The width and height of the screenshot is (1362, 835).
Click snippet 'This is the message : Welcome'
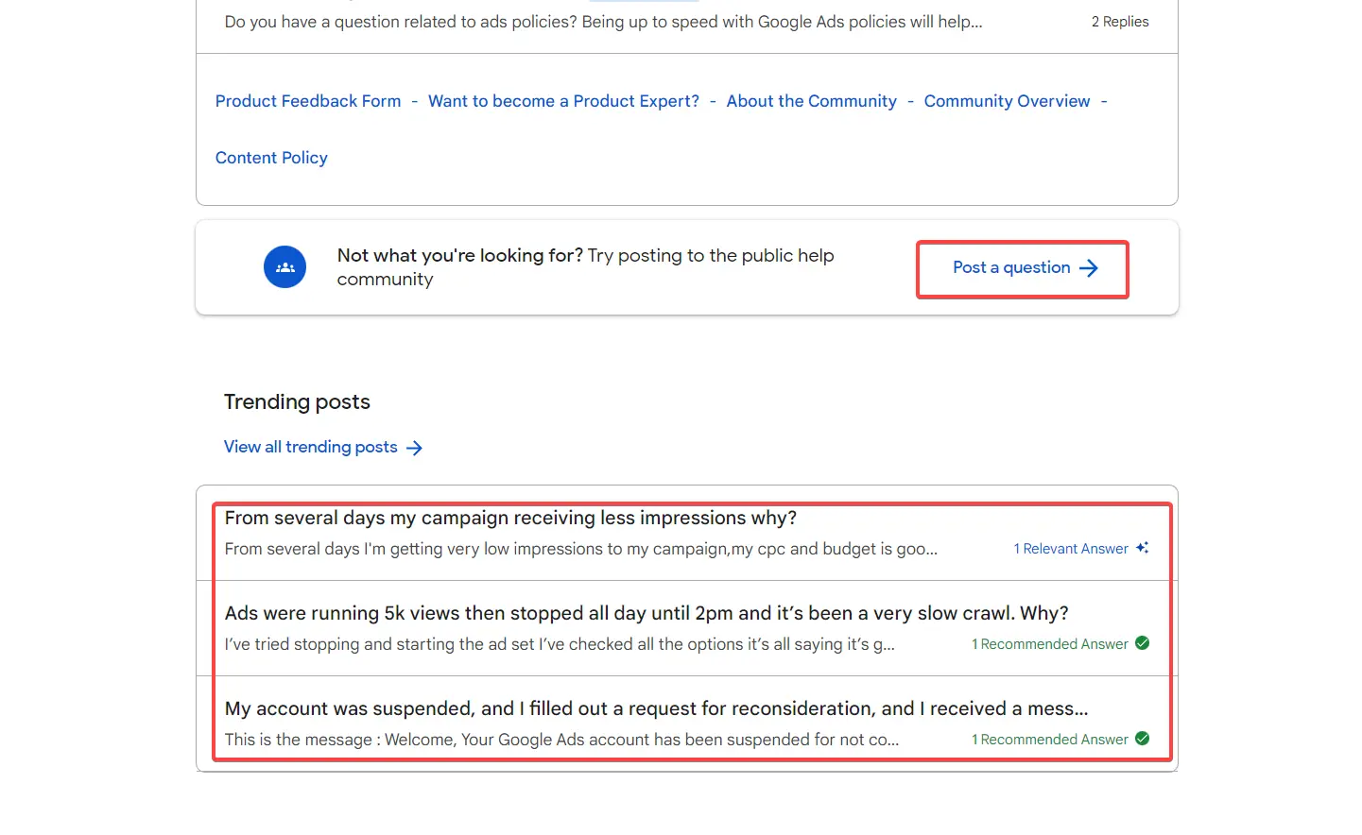(561, 740)
